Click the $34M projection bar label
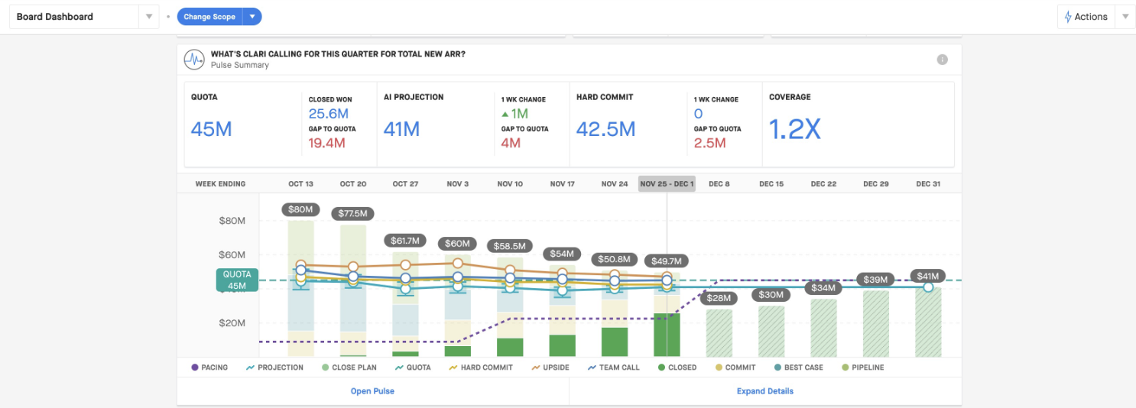This screenshot has height=408, width=1136. 823,288
